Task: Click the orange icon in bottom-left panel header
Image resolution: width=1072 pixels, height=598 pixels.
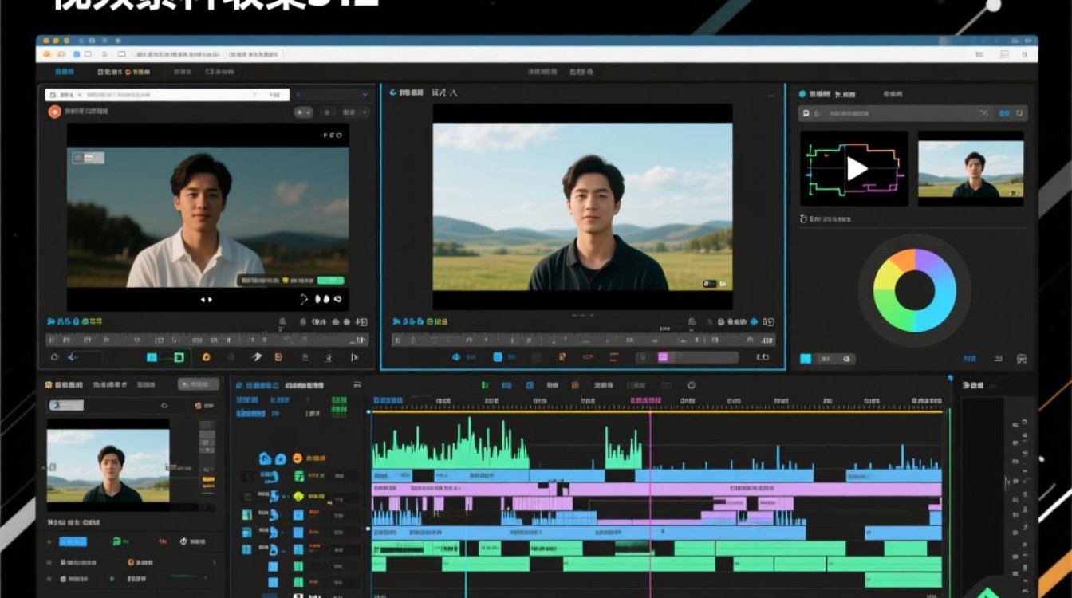Action: click(x=49, y=384)
